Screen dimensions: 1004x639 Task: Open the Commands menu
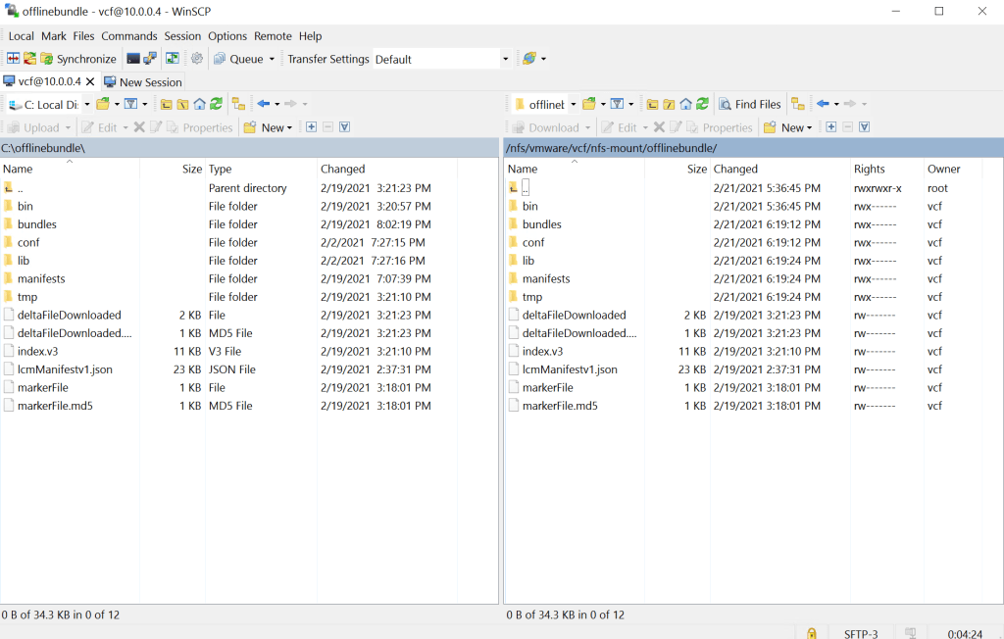point(128,36)
